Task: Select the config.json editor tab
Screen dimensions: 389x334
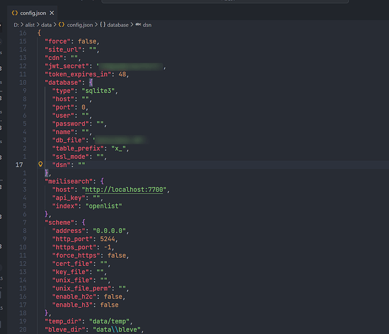Action: tap(33, 13)
